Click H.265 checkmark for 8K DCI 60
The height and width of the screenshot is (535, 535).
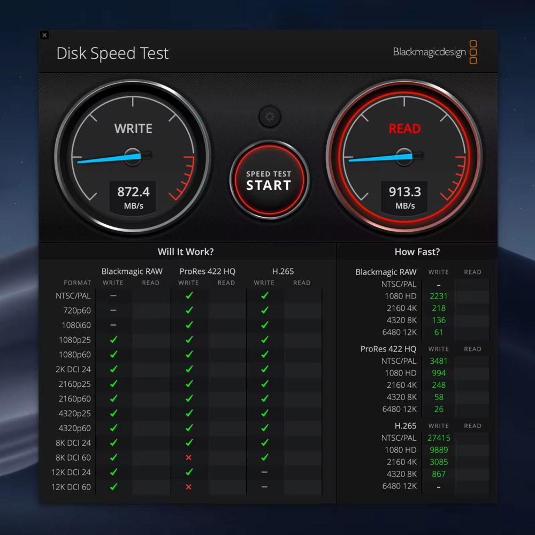click(265, 457)
